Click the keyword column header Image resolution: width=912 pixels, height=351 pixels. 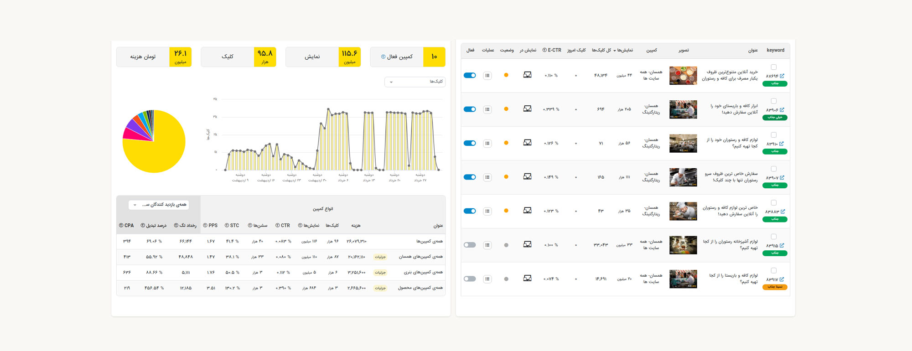(x=775, y=50)
